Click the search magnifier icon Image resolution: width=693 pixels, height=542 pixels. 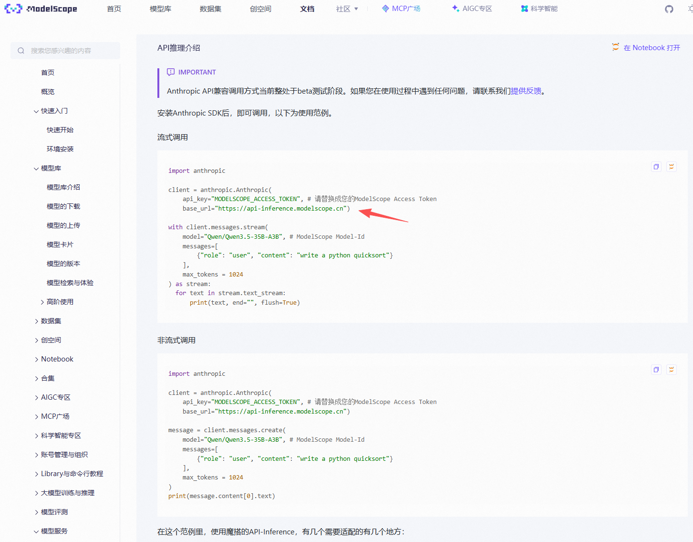21,51
